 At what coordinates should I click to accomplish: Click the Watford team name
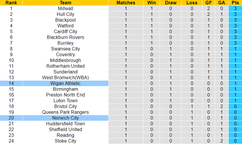click(65, 26)
